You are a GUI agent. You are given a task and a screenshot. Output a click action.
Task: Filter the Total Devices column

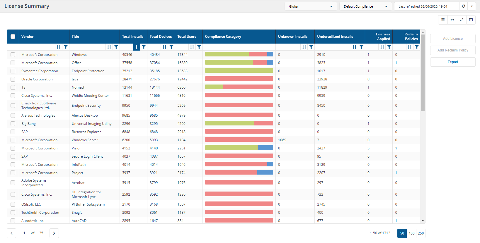click(x=171, y=47)
